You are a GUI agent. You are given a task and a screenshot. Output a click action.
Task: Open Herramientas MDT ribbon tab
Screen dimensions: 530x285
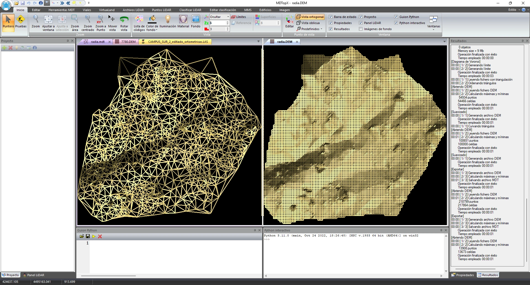[62, 10]
